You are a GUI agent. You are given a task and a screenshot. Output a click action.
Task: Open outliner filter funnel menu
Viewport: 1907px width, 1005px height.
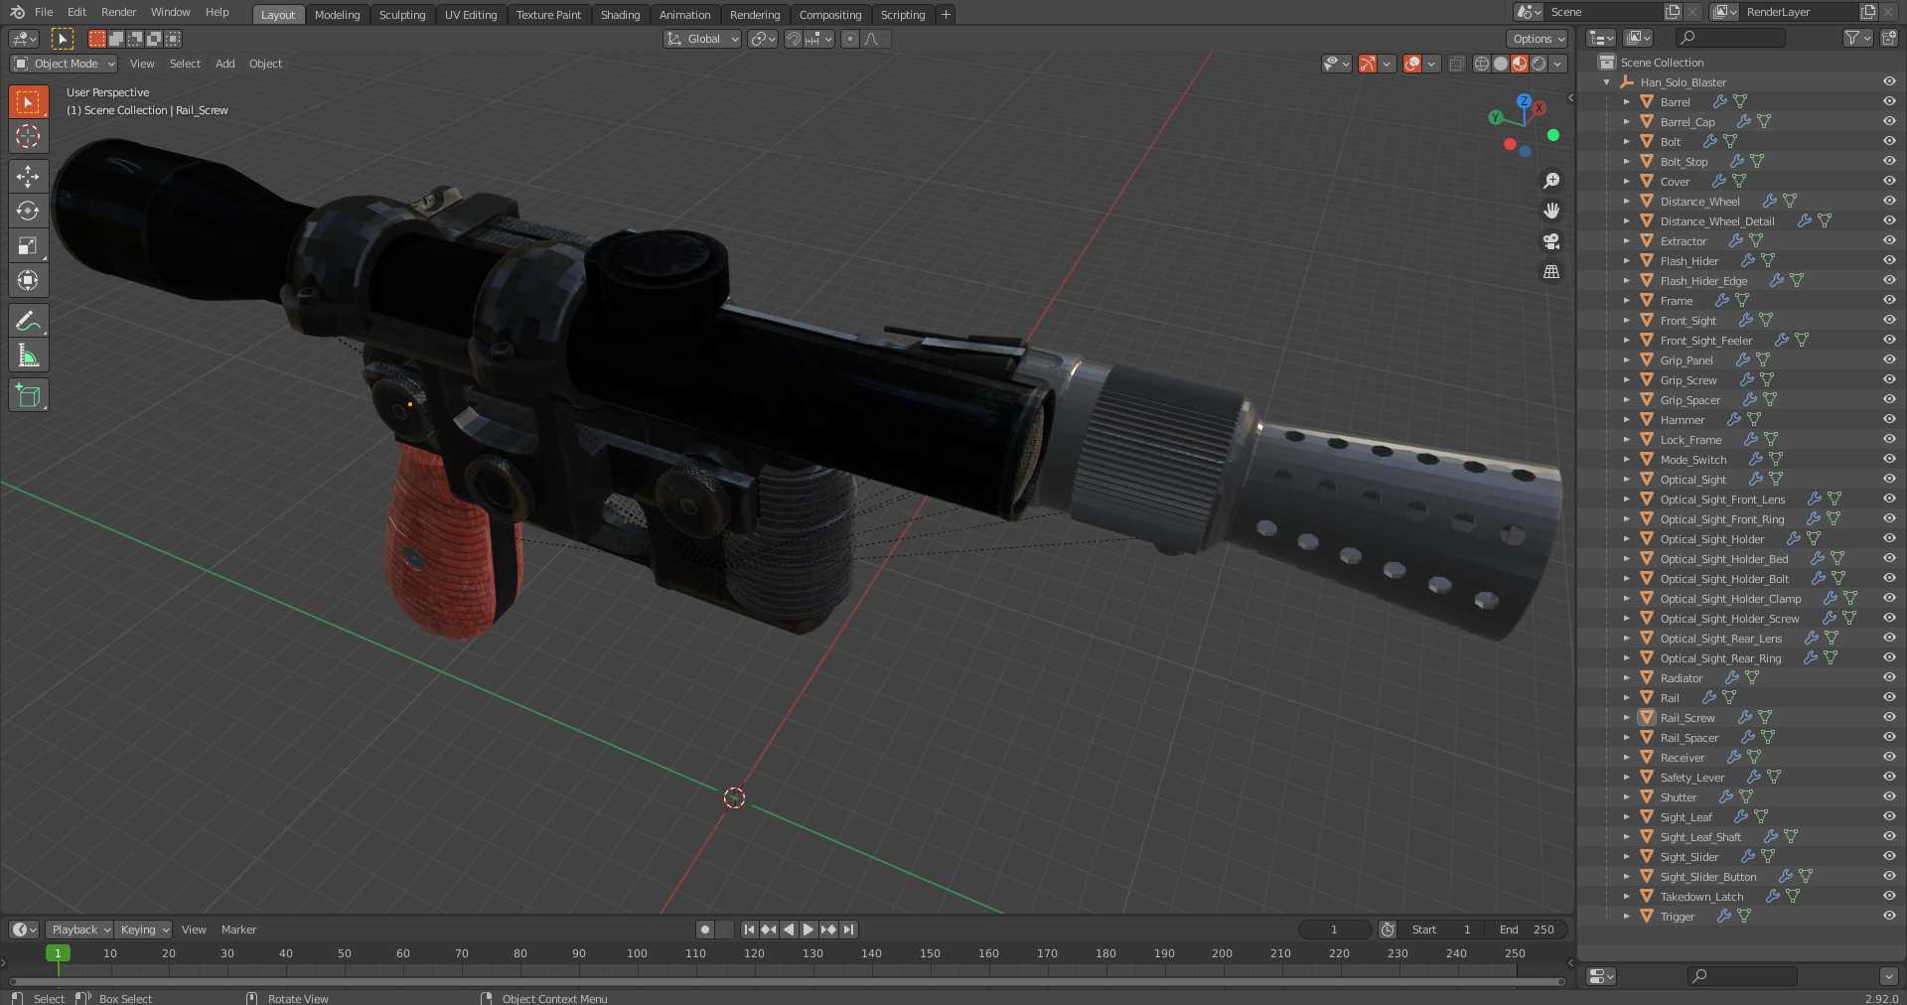(x=1857, y=38)
